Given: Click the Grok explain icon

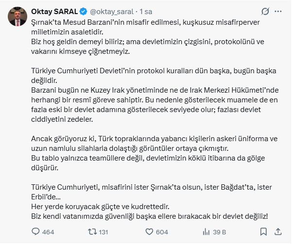Looking at the screenshot, I should pos(266,11).
